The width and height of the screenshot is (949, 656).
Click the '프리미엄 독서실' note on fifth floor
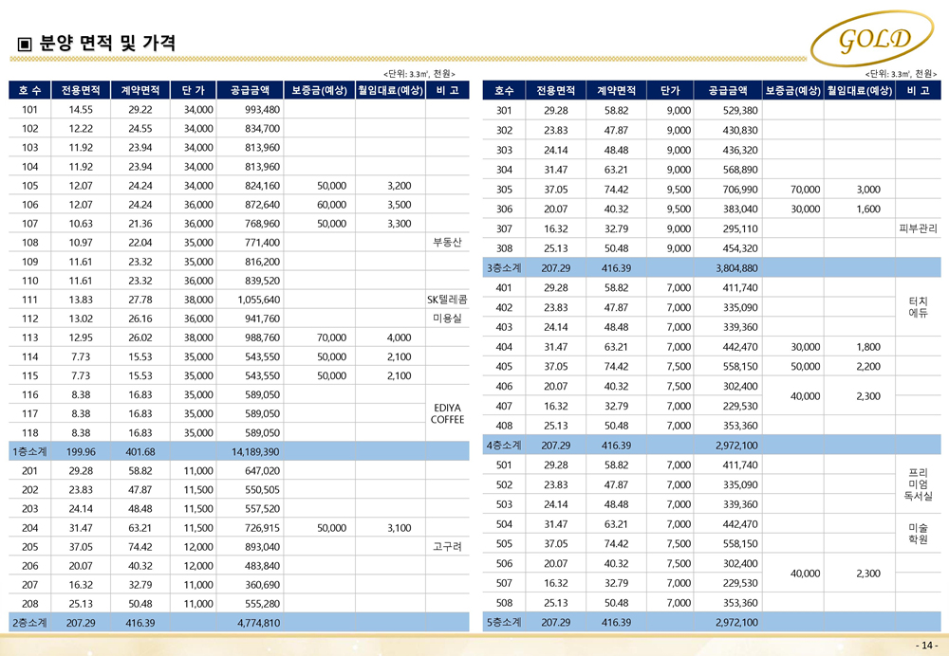click(918, 484)
